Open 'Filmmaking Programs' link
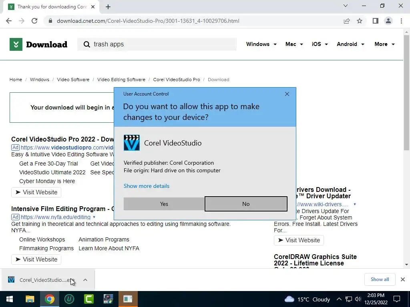The height and width of the screenshot is (307, 410). pos(46,248)
